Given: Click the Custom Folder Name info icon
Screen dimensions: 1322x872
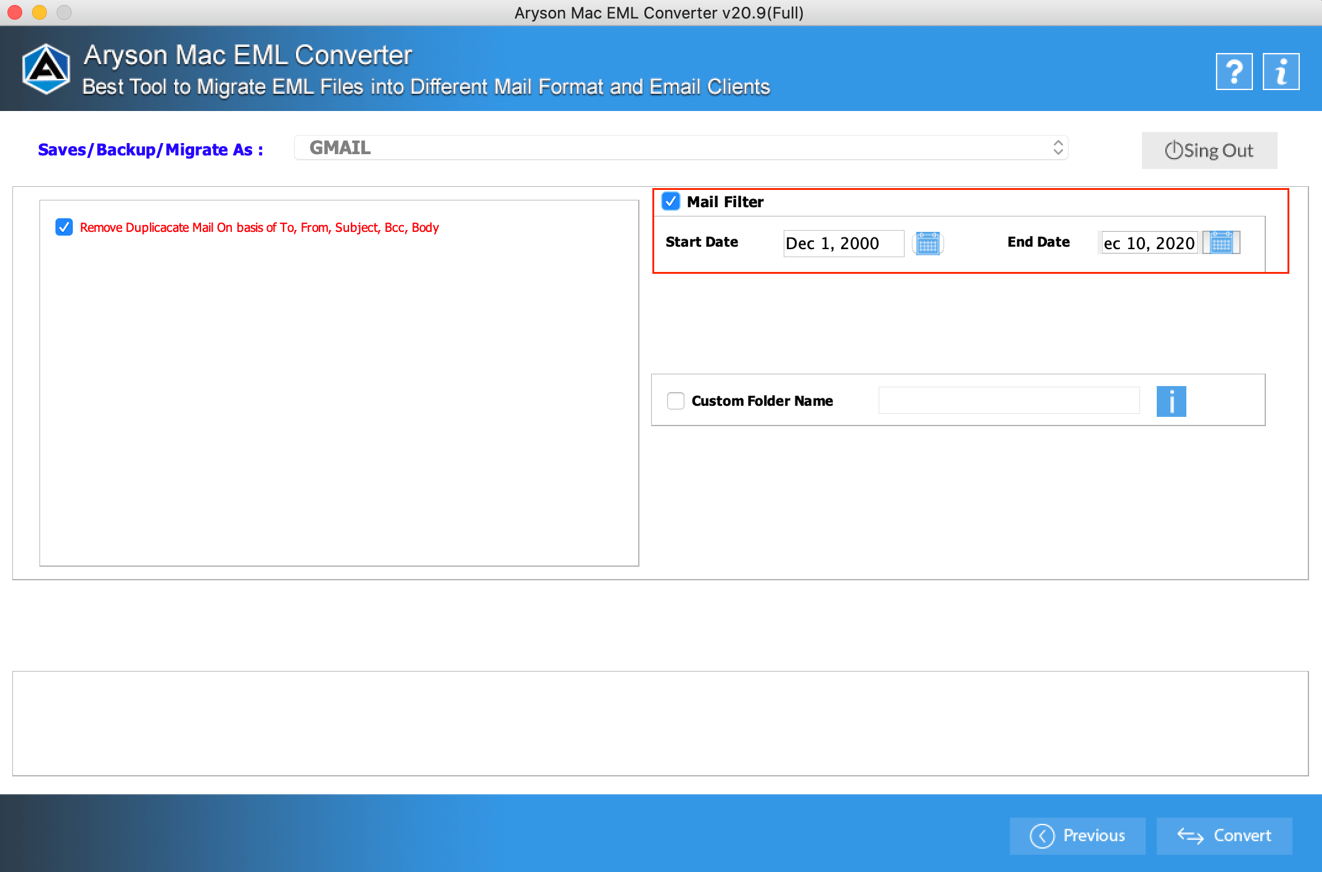Looking at the screenshot, I should [x=1171, y=401].
